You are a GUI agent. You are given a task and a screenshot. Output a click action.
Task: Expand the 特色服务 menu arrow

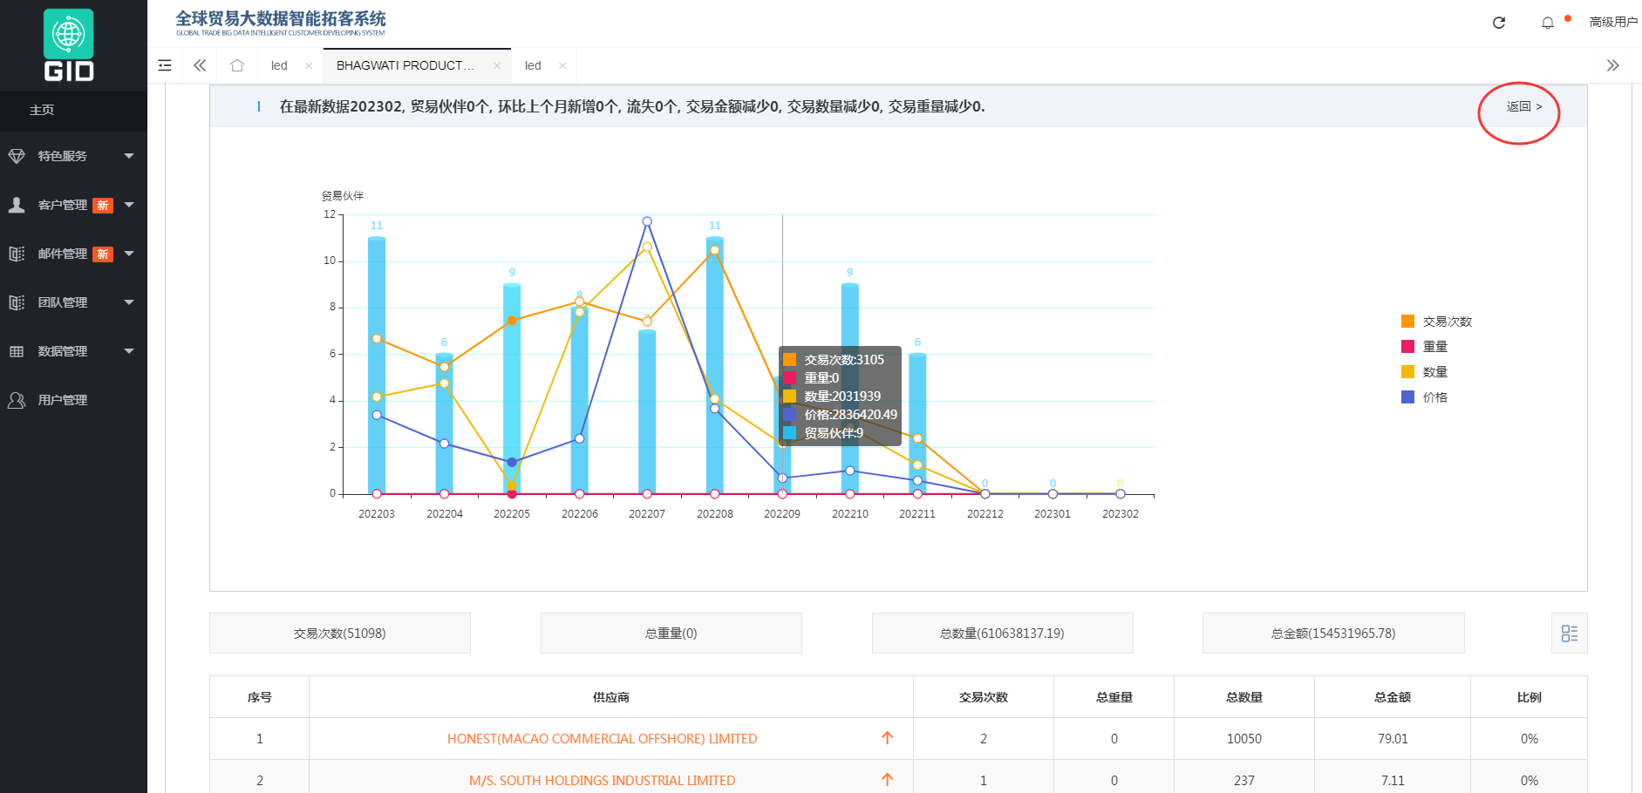[x=129, y=156]
